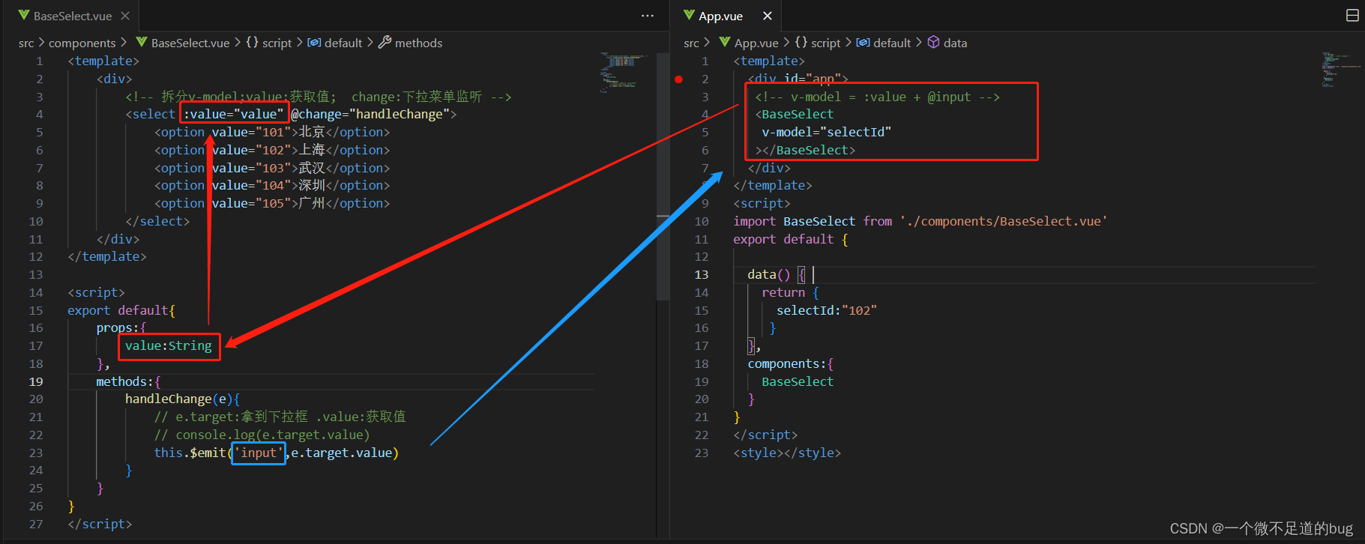Click the Vue icon on BaseSelect.vue tab

tap(24, 16)
